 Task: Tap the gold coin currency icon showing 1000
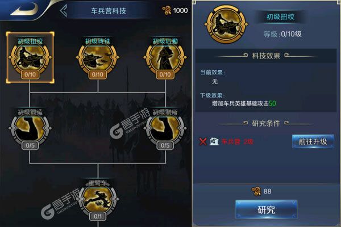167,10
